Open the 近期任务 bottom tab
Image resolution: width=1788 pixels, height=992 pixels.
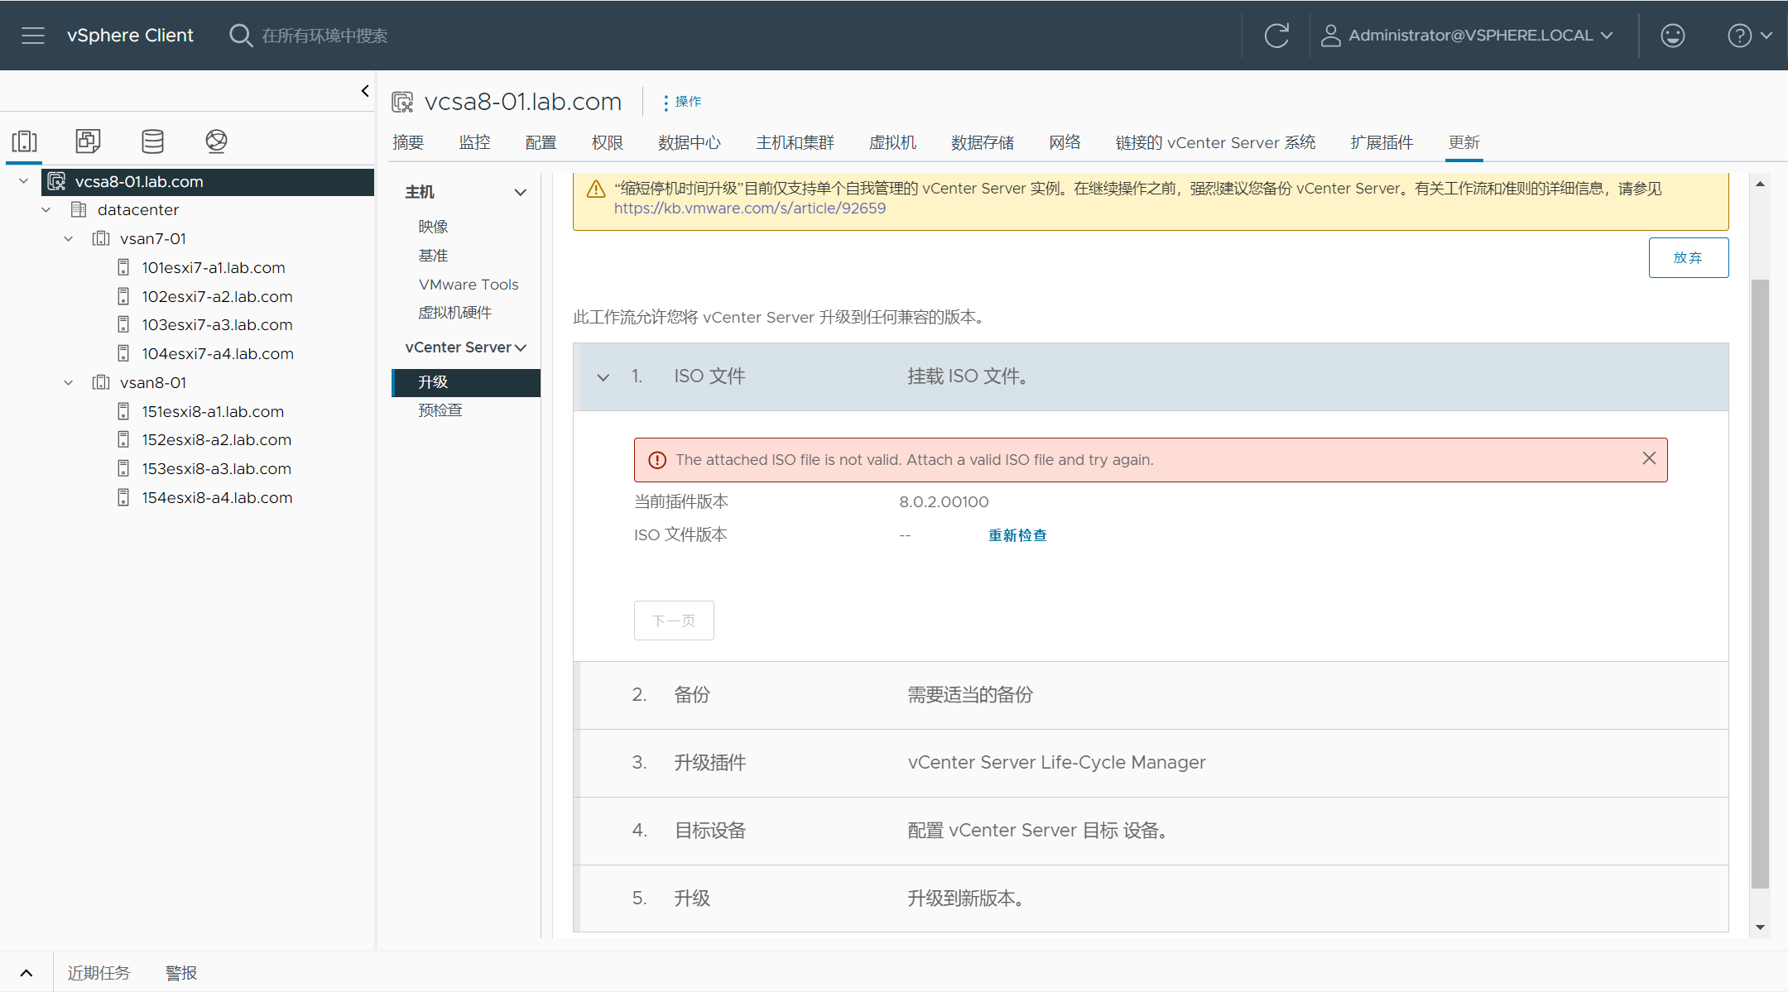click(99, 973)
